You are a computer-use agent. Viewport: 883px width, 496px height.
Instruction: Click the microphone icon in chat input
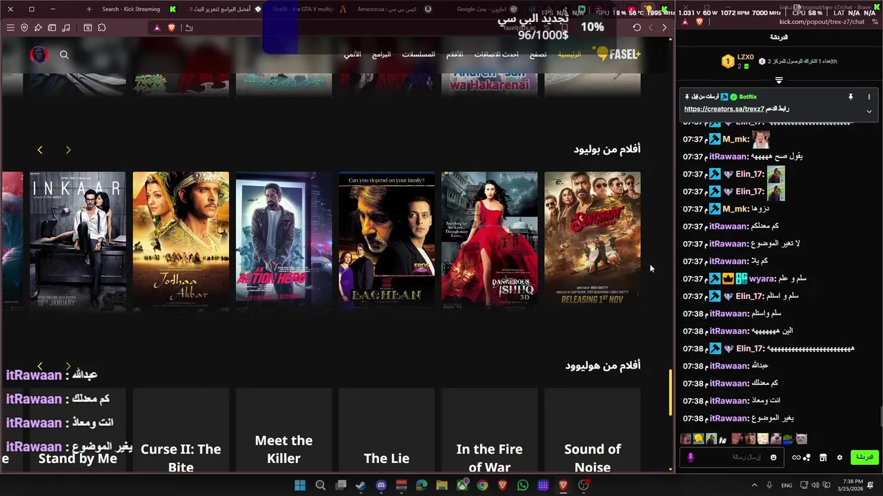tap(691, 457)
